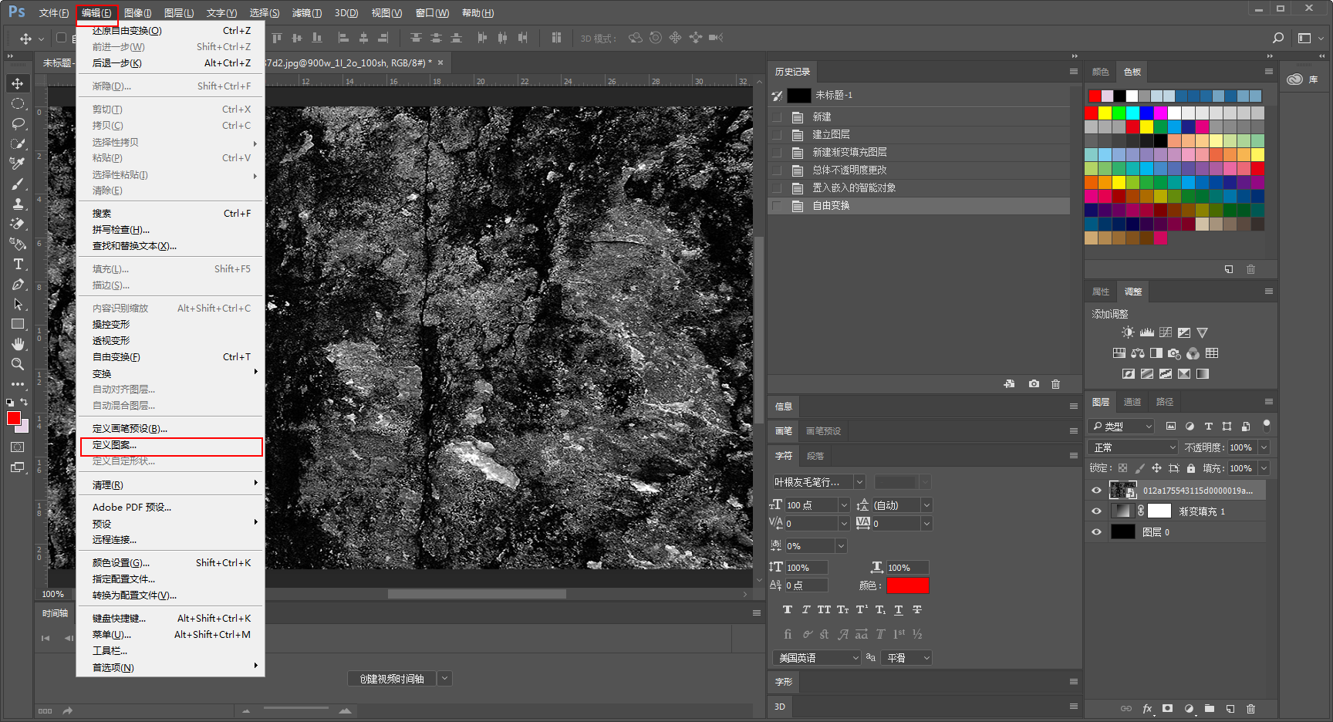Toggle underline text style
Viewport: 1333px width, 722px height.
point(899,609)
